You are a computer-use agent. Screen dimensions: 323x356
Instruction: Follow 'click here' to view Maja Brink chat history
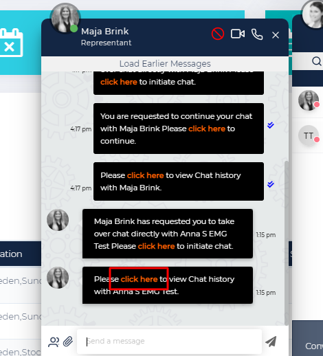coord(146,175)
